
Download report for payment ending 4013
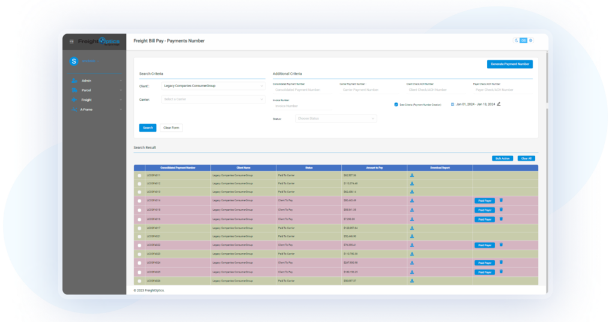(x=412, y=192)
